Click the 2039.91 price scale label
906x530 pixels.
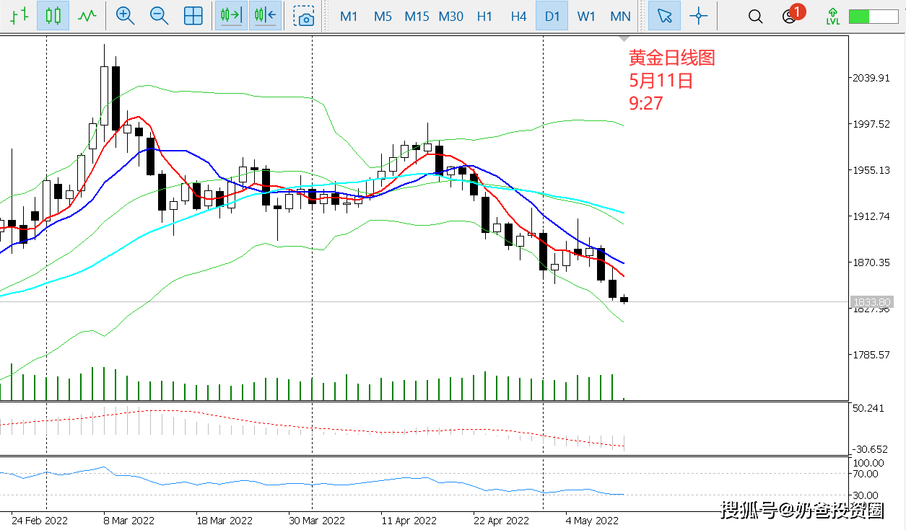click(x=871, y=78)
